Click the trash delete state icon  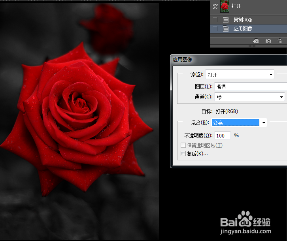coord(279,41)
